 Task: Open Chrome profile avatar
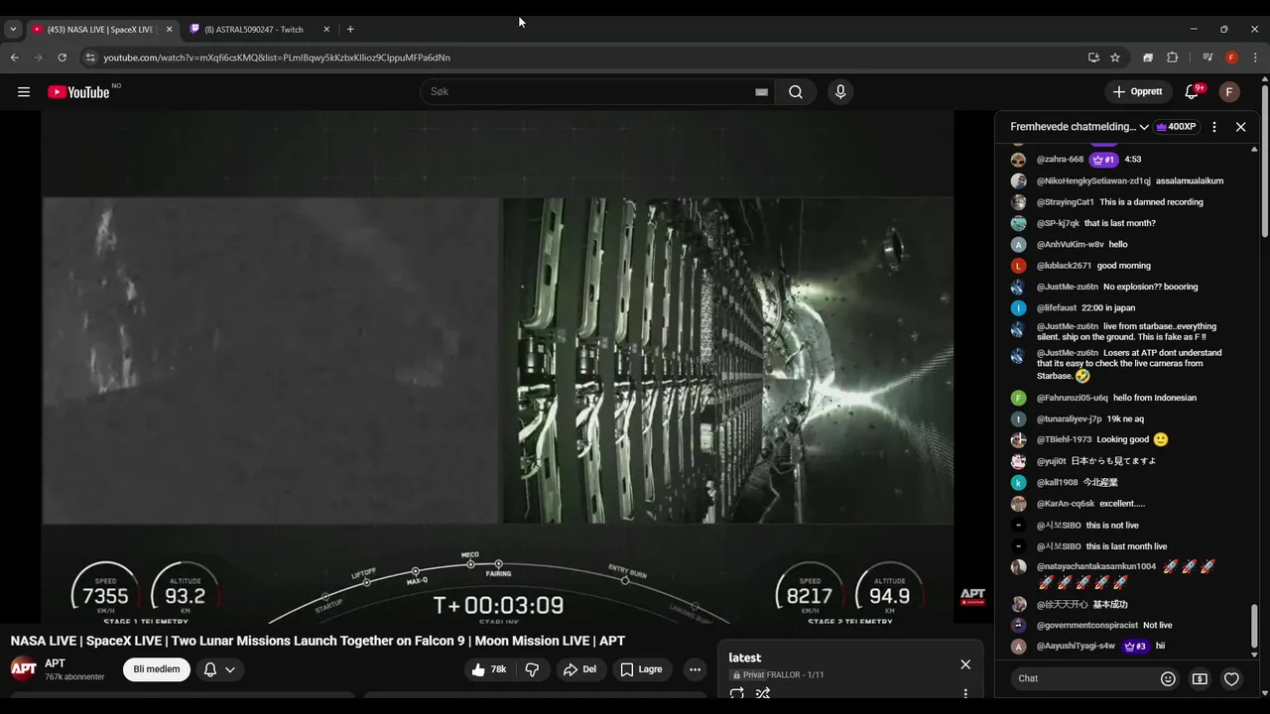pos(1231,58)
